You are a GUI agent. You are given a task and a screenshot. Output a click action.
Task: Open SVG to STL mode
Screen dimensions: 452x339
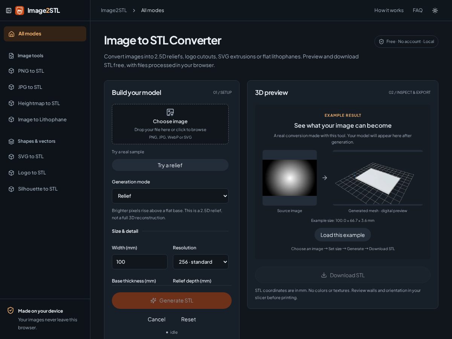tap(45, 156)
